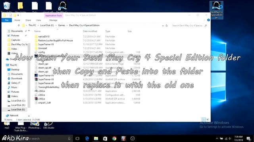Screen dimensions: 254x142
Task: Open the File ribbon tab
Action: click(x=7, y=20)
